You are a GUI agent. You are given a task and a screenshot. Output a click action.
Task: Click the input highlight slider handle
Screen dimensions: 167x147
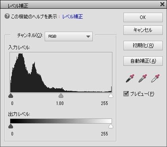[111, 95]
